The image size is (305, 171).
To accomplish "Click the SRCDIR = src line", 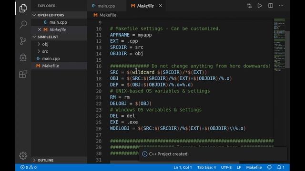I will click(x=127, y=47).
